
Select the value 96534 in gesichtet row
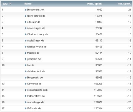99,59
